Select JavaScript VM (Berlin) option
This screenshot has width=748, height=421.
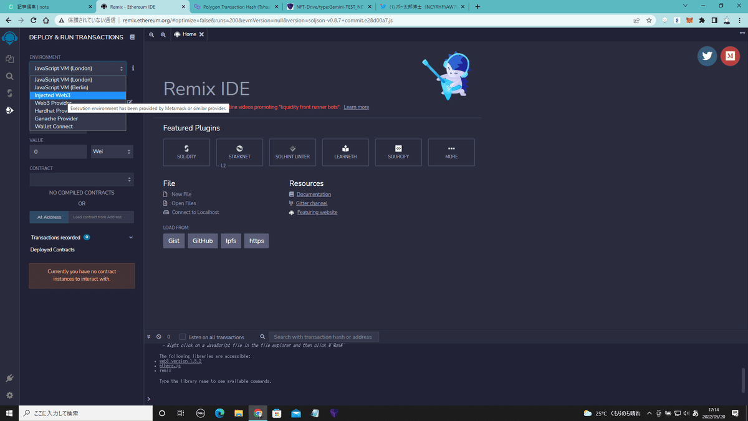pyautogui.click(x=78, y=87)
